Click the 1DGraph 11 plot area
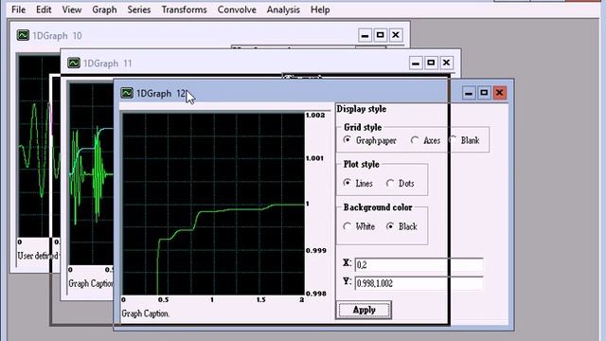Viewport: 606px width, 341px height. (91, 174)
